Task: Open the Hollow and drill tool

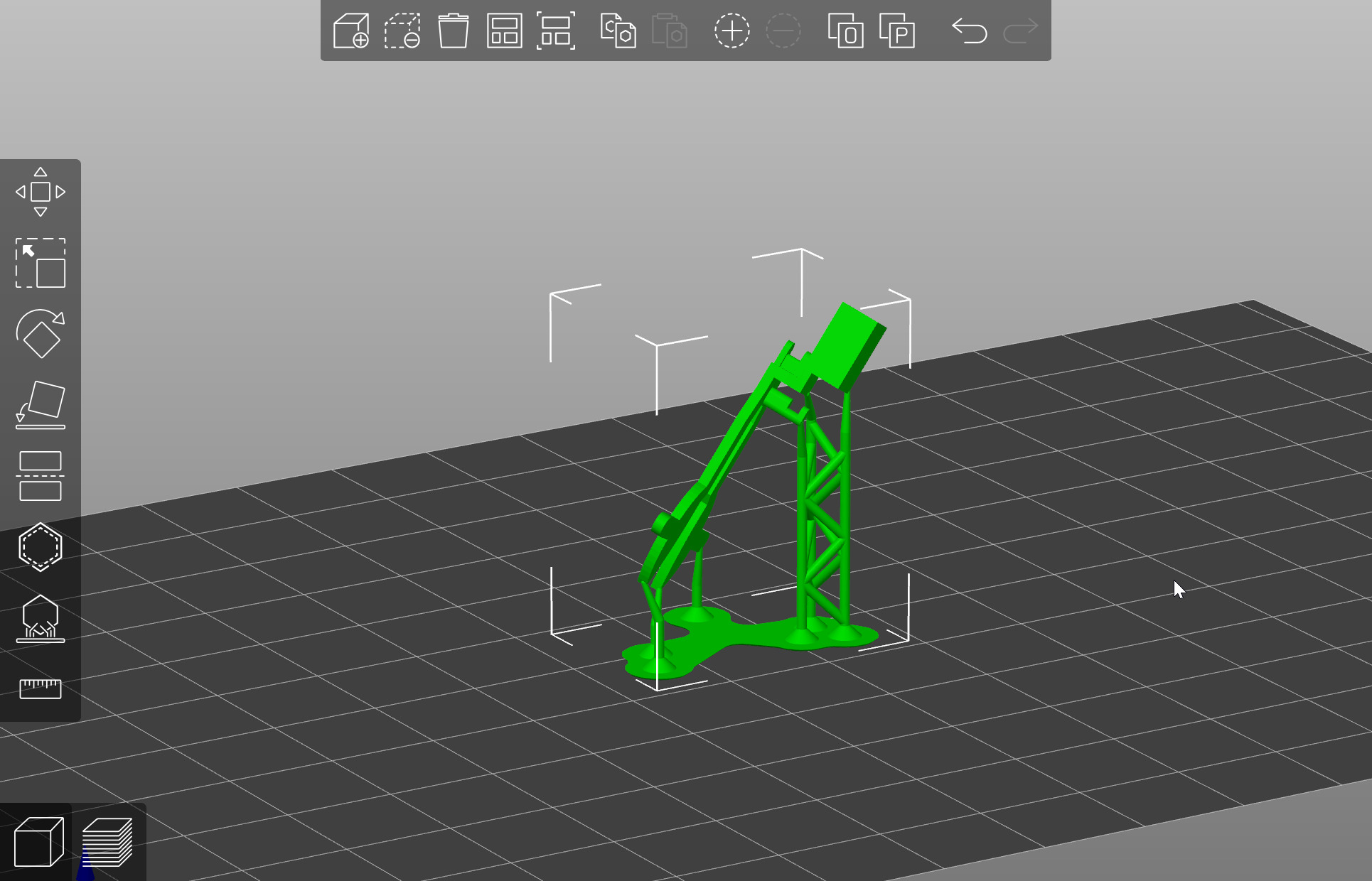Action: (x=41, y=547)
